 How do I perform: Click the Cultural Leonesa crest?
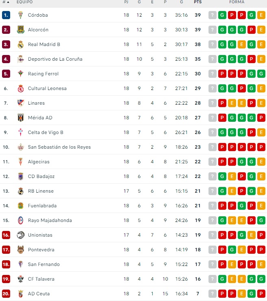21,88
